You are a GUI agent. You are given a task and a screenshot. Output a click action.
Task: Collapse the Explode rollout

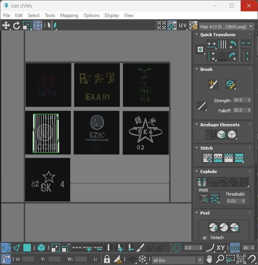tap(197, 171)
